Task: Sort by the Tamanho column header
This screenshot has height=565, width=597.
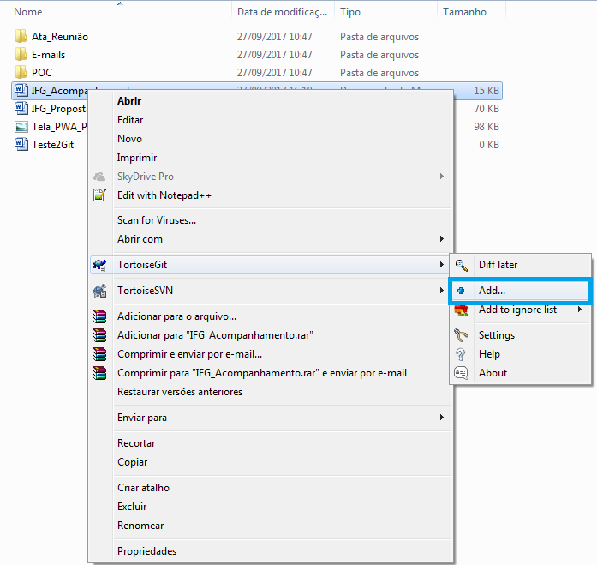Action: (x=464, y=12)
